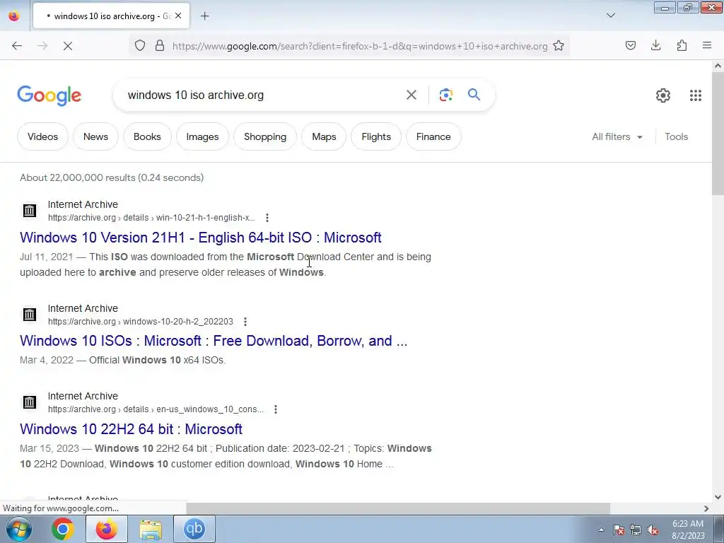Click the Google logo

(x=49, y=95)
